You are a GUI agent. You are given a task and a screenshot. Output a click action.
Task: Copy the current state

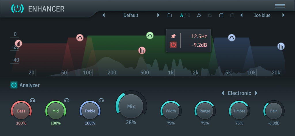click(x=221, y=15)
